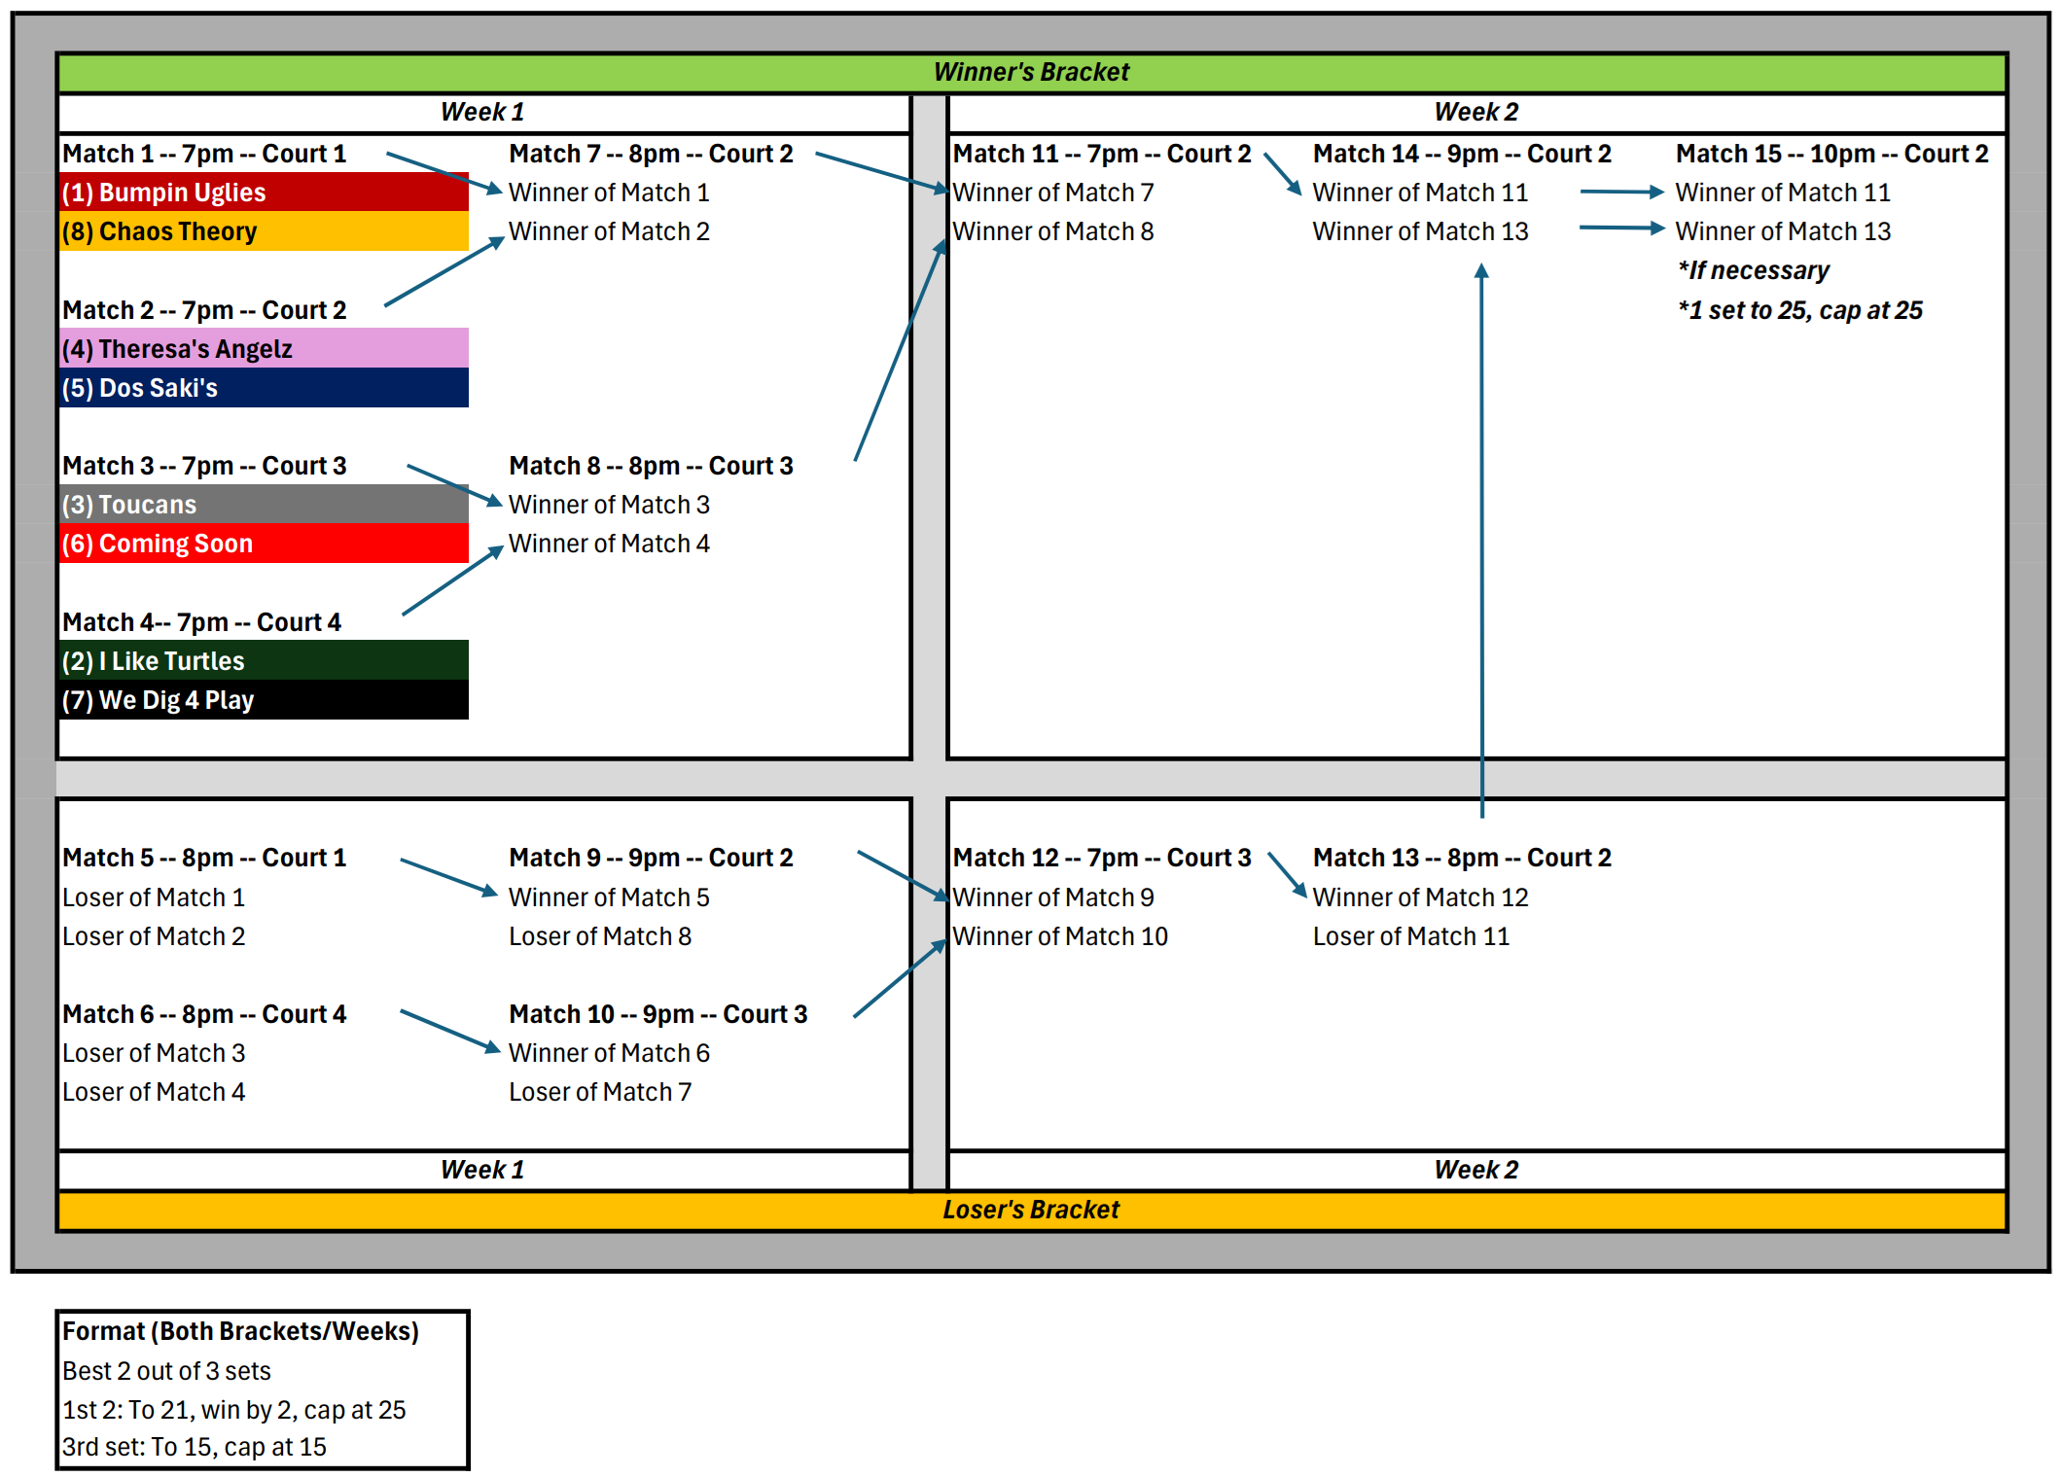Select the yellow Chaos Theory team cell
Image resolution: width=2060 pixels, height=1477 pixels.
(x=263, y=231)
